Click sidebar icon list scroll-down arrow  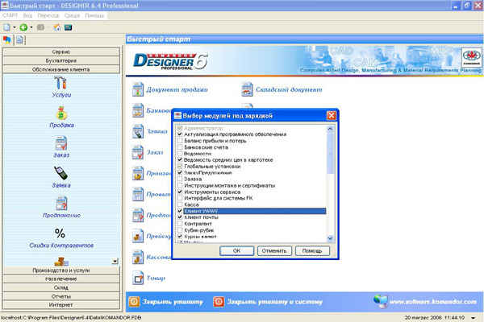115,262
